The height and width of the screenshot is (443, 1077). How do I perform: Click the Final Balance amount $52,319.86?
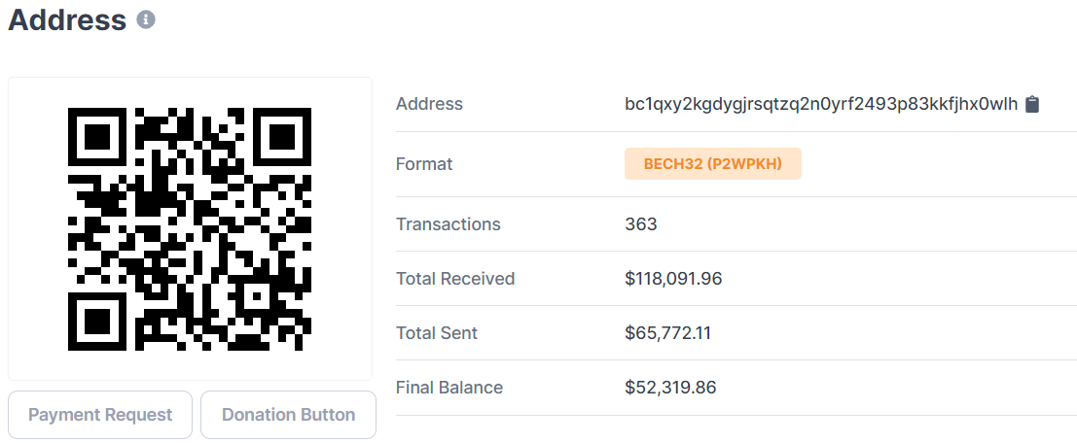tap(670, 388)
